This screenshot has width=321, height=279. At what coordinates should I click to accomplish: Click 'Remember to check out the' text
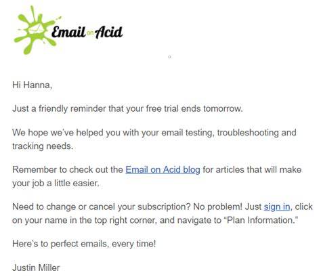[x=68, y=170]
